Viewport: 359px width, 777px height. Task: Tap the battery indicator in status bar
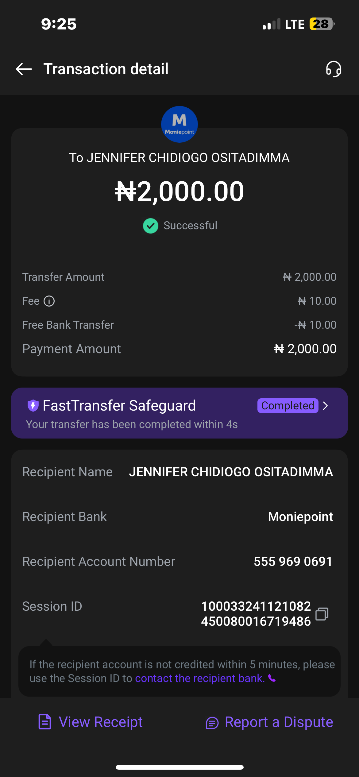tap(321, 24)
